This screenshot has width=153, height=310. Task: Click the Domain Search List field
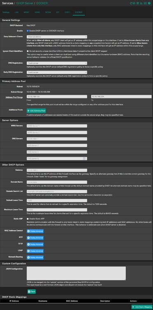[x=57, y=191]
